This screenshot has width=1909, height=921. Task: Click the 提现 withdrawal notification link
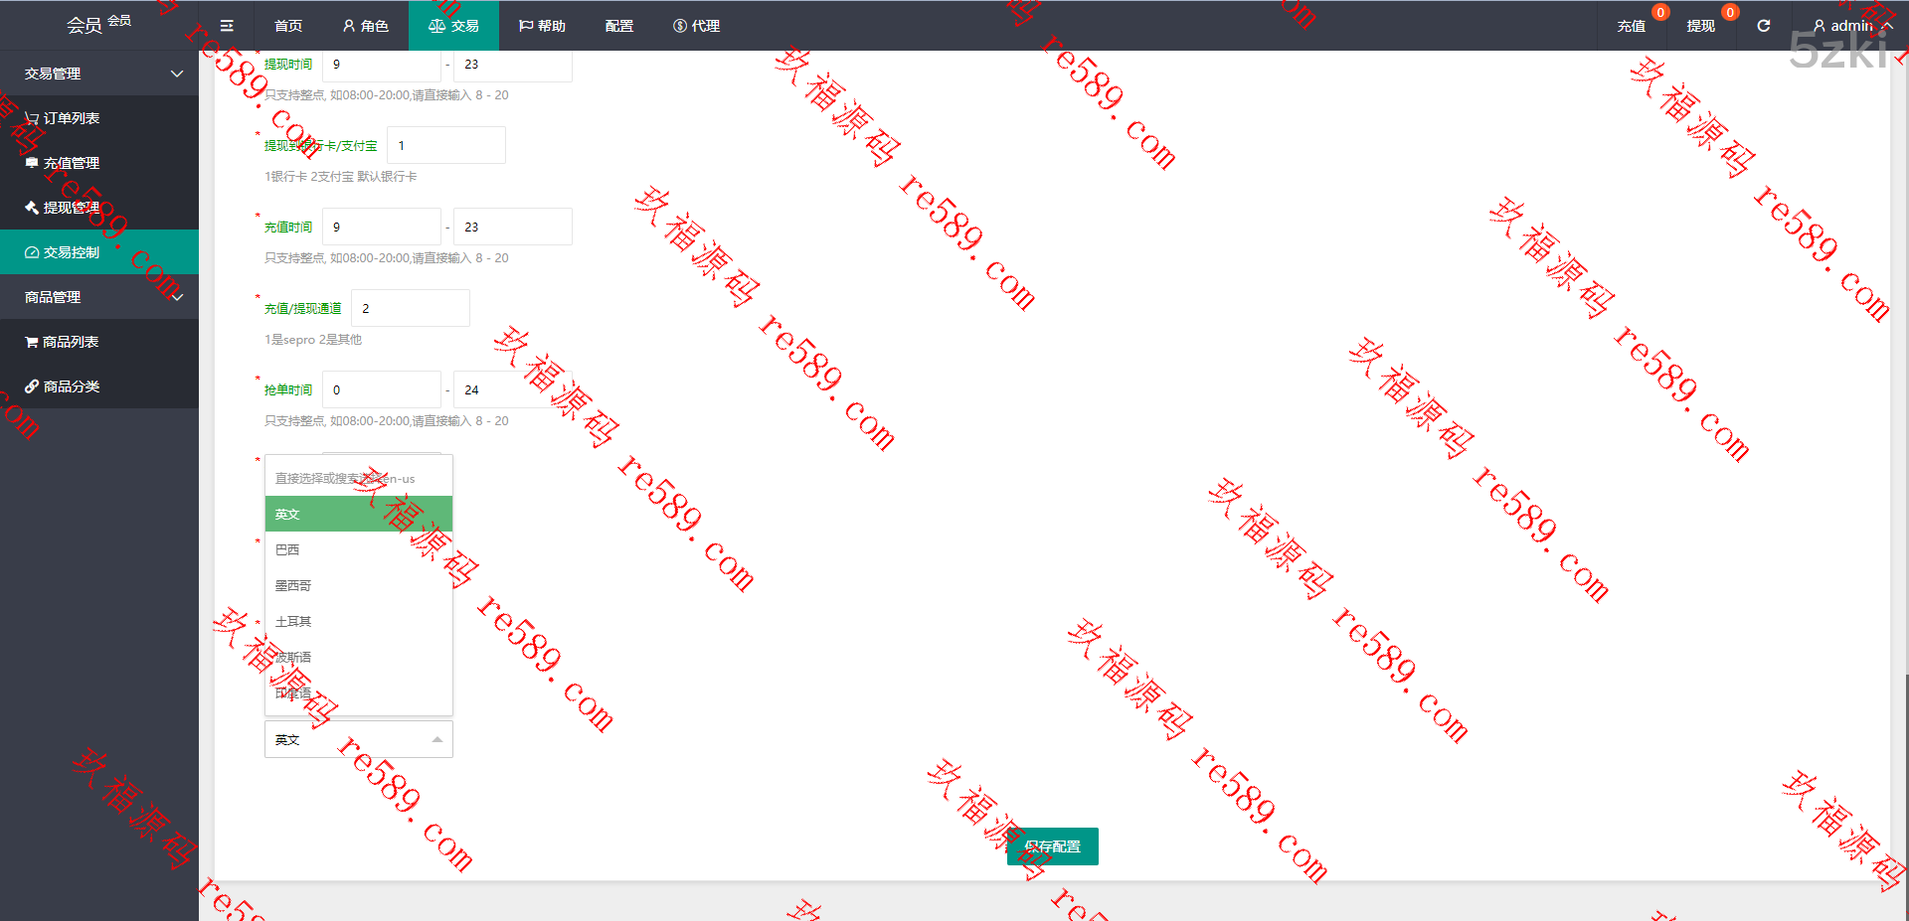1700,26
